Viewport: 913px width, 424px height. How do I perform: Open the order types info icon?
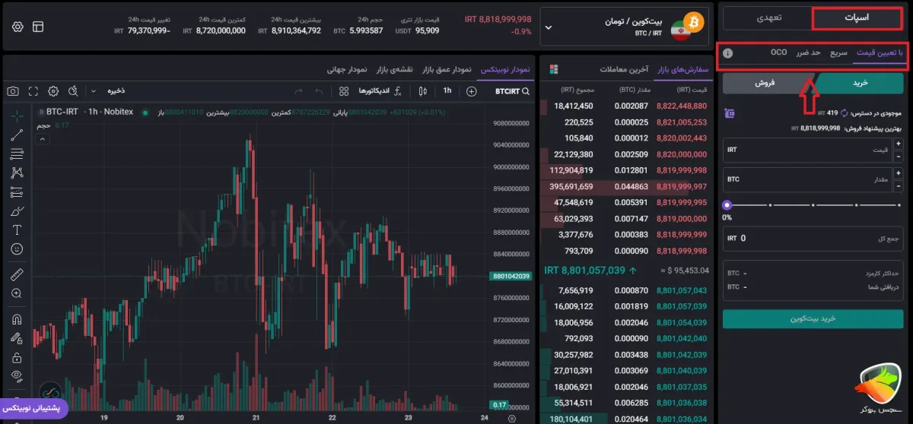point(728,53)
